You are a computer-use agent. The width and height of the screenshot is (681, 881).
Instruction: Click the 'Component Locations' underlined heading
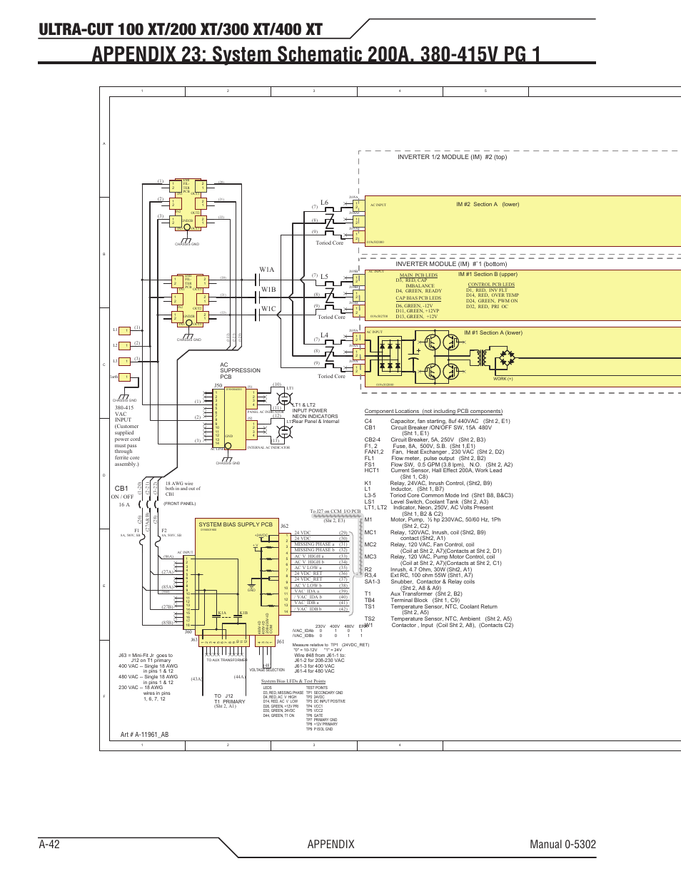[433, 412]
